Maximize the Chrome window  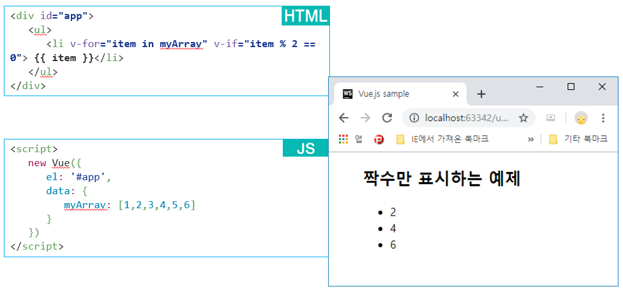click(x=571, y=87)
